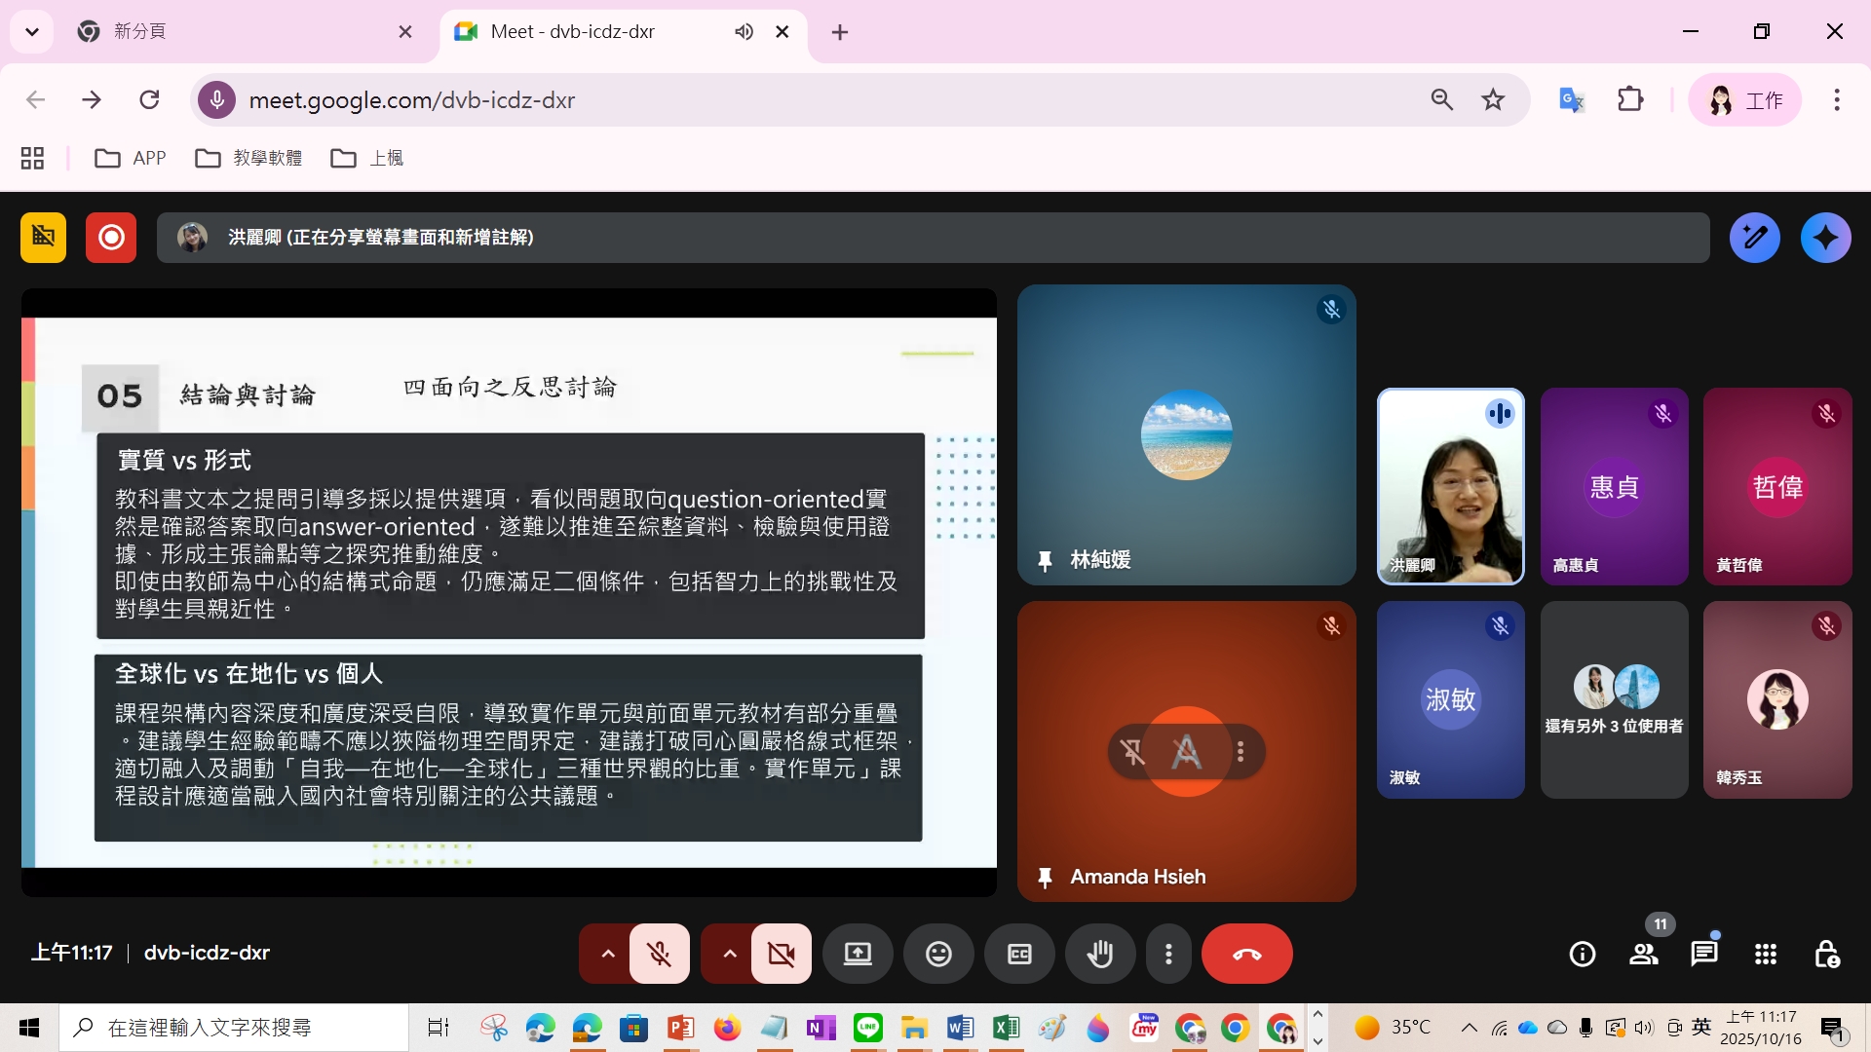Open host controls lock icon
1871x1052 pixels.
1826,954
